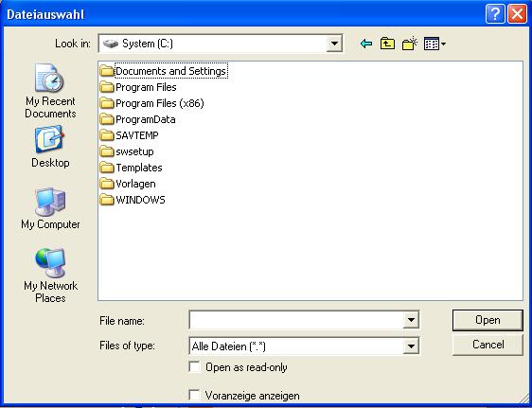Image resolution: width=532 pixels, height=408 pixels.
Task: Click the Open button
Action: click(488, 320)
